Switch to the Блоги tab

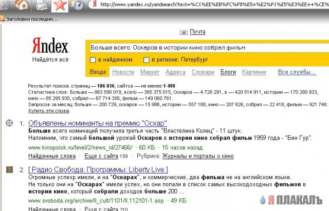(x=228, y=72)
